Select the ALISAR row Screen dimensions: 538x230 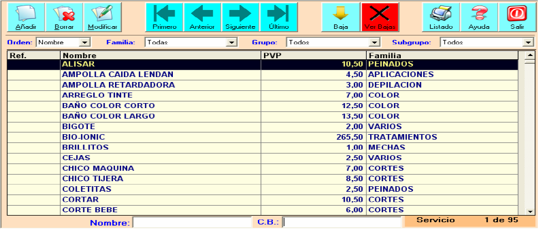point(262,64)
